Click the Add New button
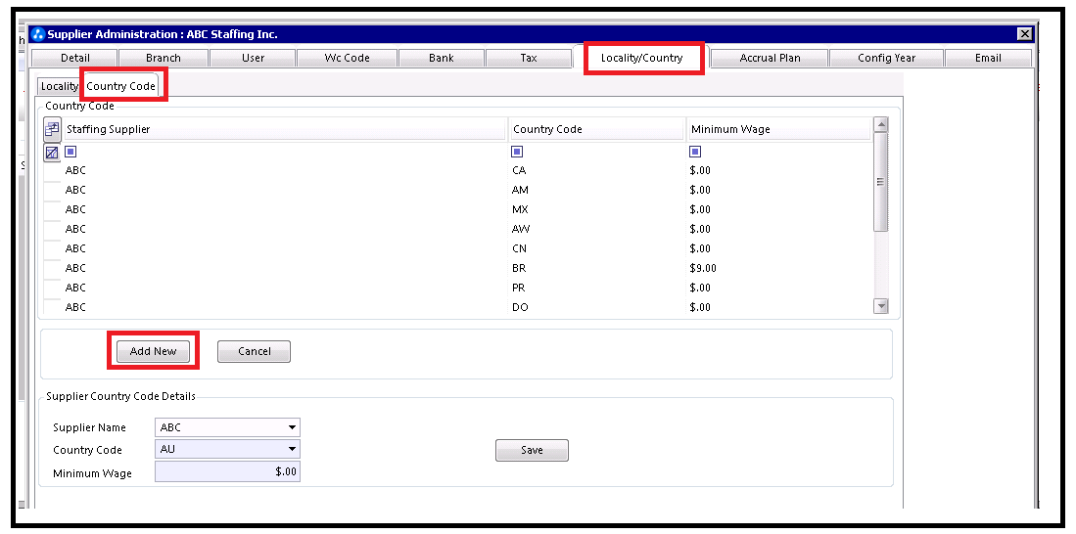 153,351
